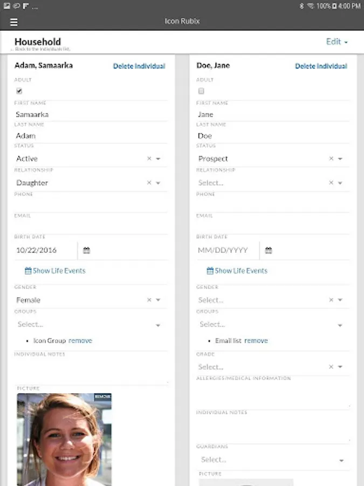This screenshot has height=486, width=364.
Task: Open calendar picker for Samaarka's birth date
Action: tap(86, 251)
